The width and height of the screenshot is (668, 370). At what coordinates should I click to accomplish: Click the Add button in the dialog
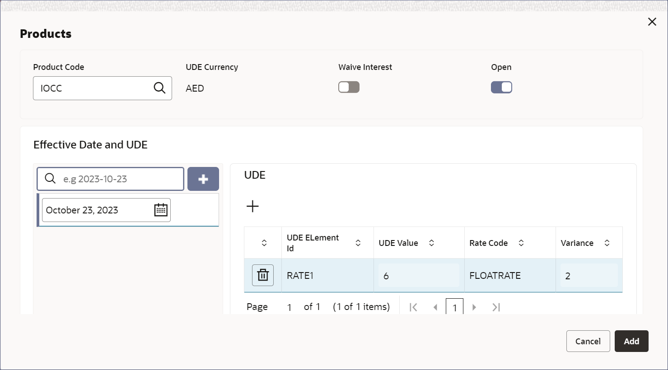tap(631, 341)
